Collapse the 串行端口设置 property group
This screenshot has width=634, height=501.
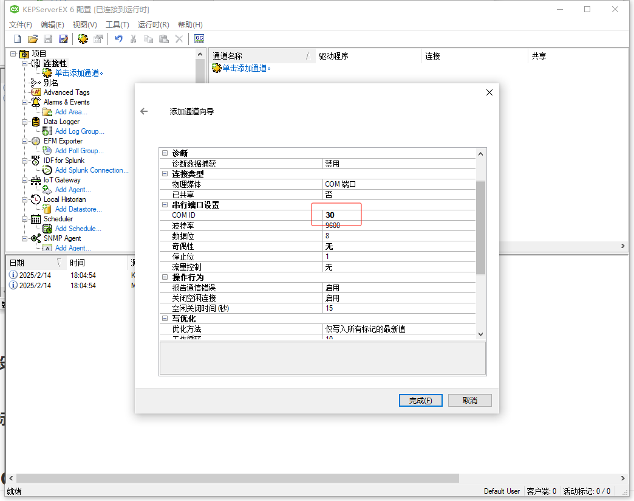pyautogui.click(x=165, y=205)
